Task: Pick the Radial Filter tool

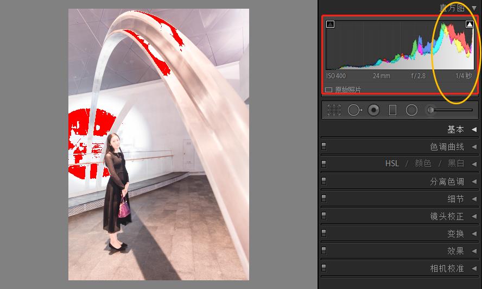Action: click(x=412, y=110)
